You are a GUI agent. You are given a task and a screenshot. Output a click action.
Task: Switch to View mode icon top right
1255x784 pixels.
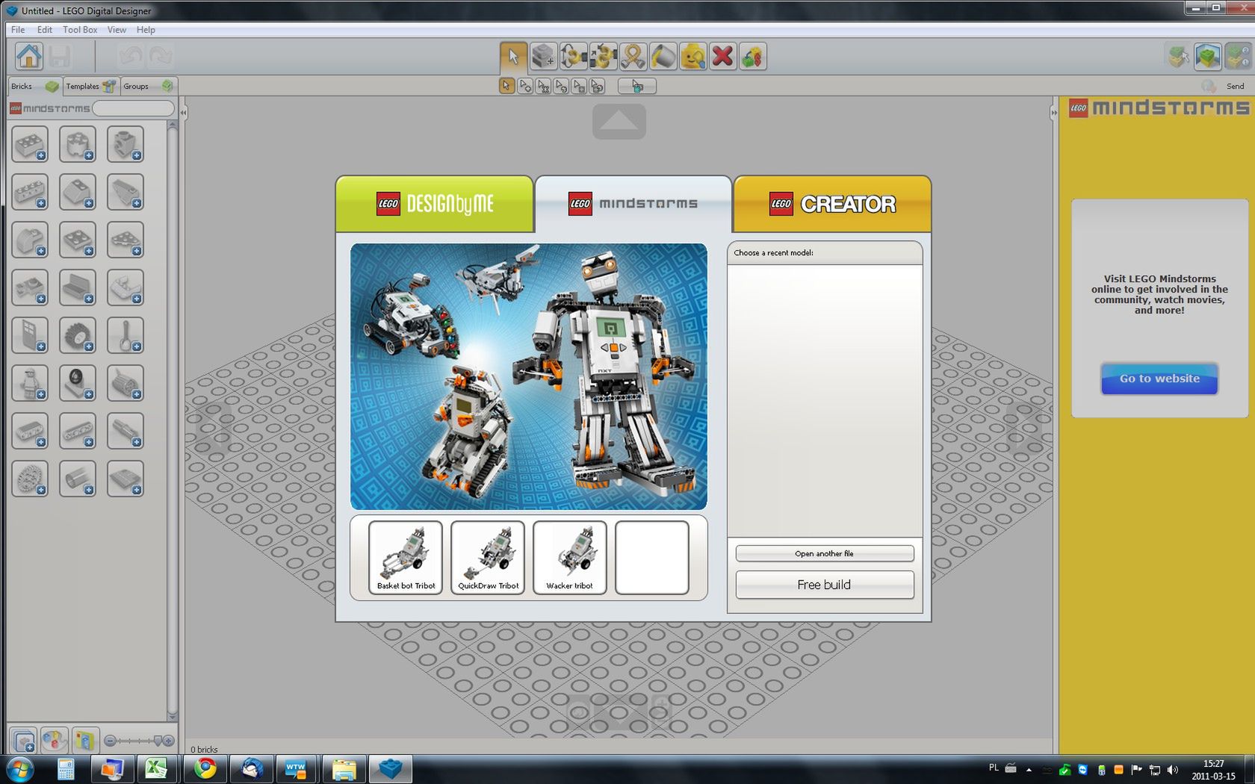(x=1207, y=56)
